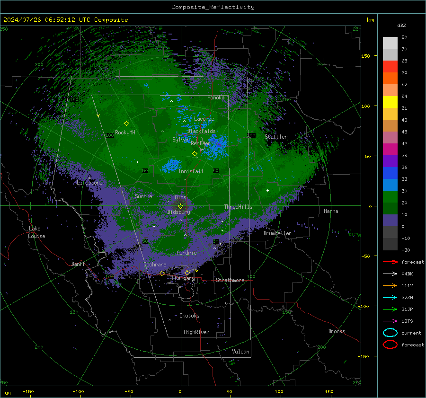Image resolution: width=426 pixels, height=398 pixels.
Task: Click the Vulcan label
Action: 241,352
